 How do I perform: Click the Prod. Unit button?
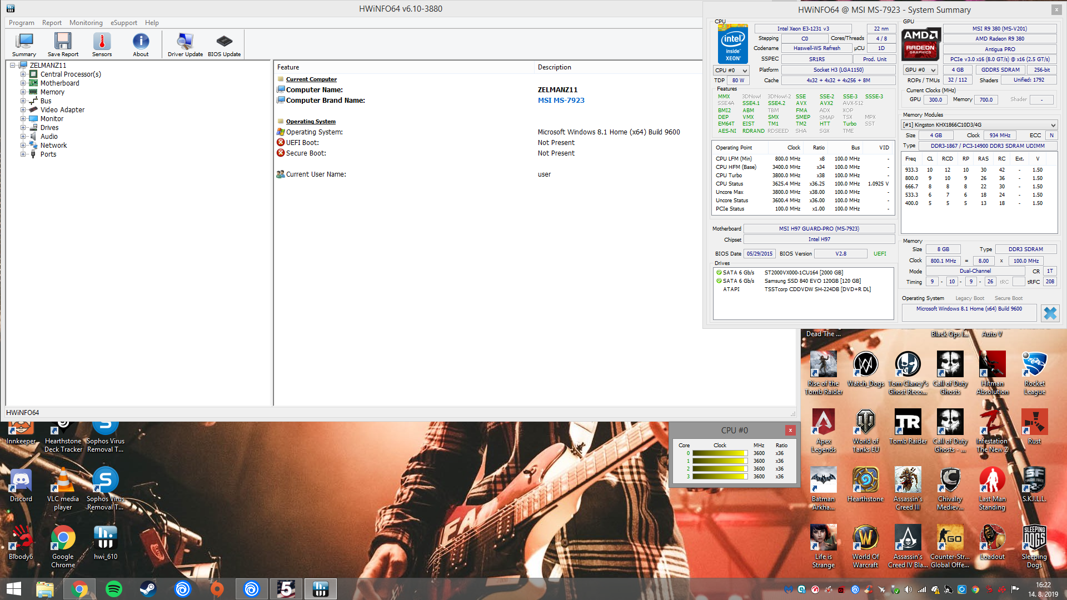click(x=874, y=59)
